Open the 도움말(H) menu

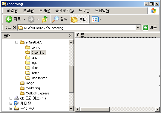pos(102,10)
